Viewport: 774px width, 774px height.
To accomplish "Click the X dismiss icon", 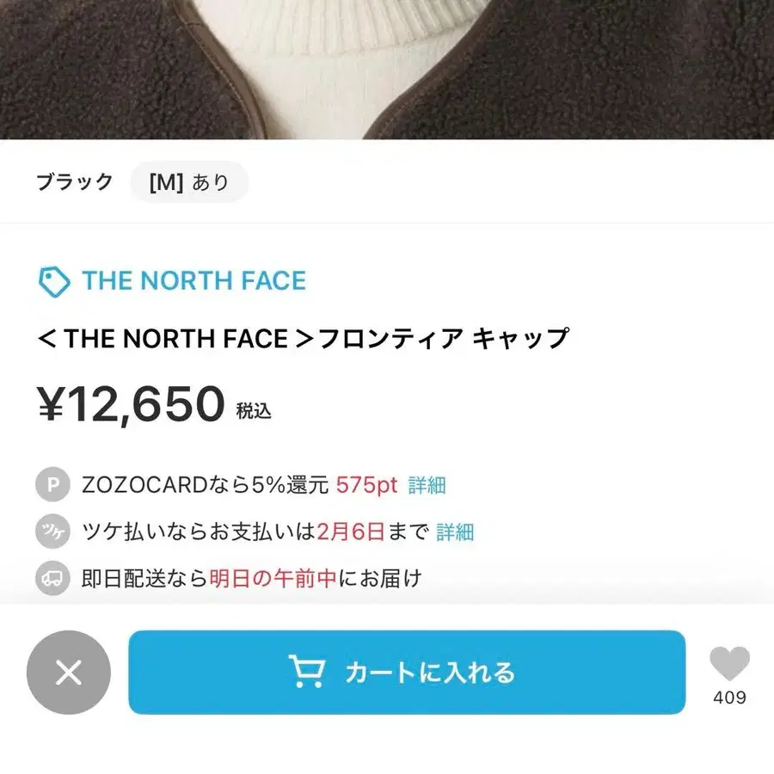I will coord(67,673).
